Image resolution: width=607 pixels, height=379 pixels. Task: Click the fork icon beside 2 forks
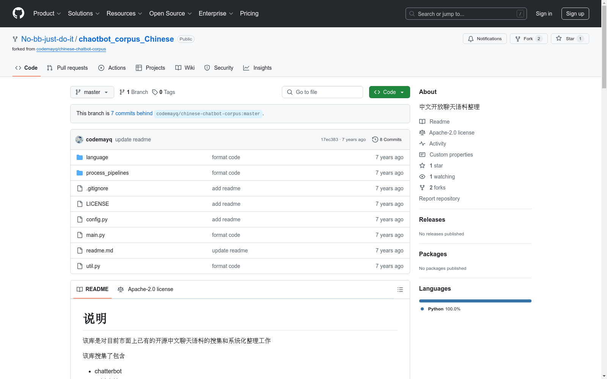(422, 188)
